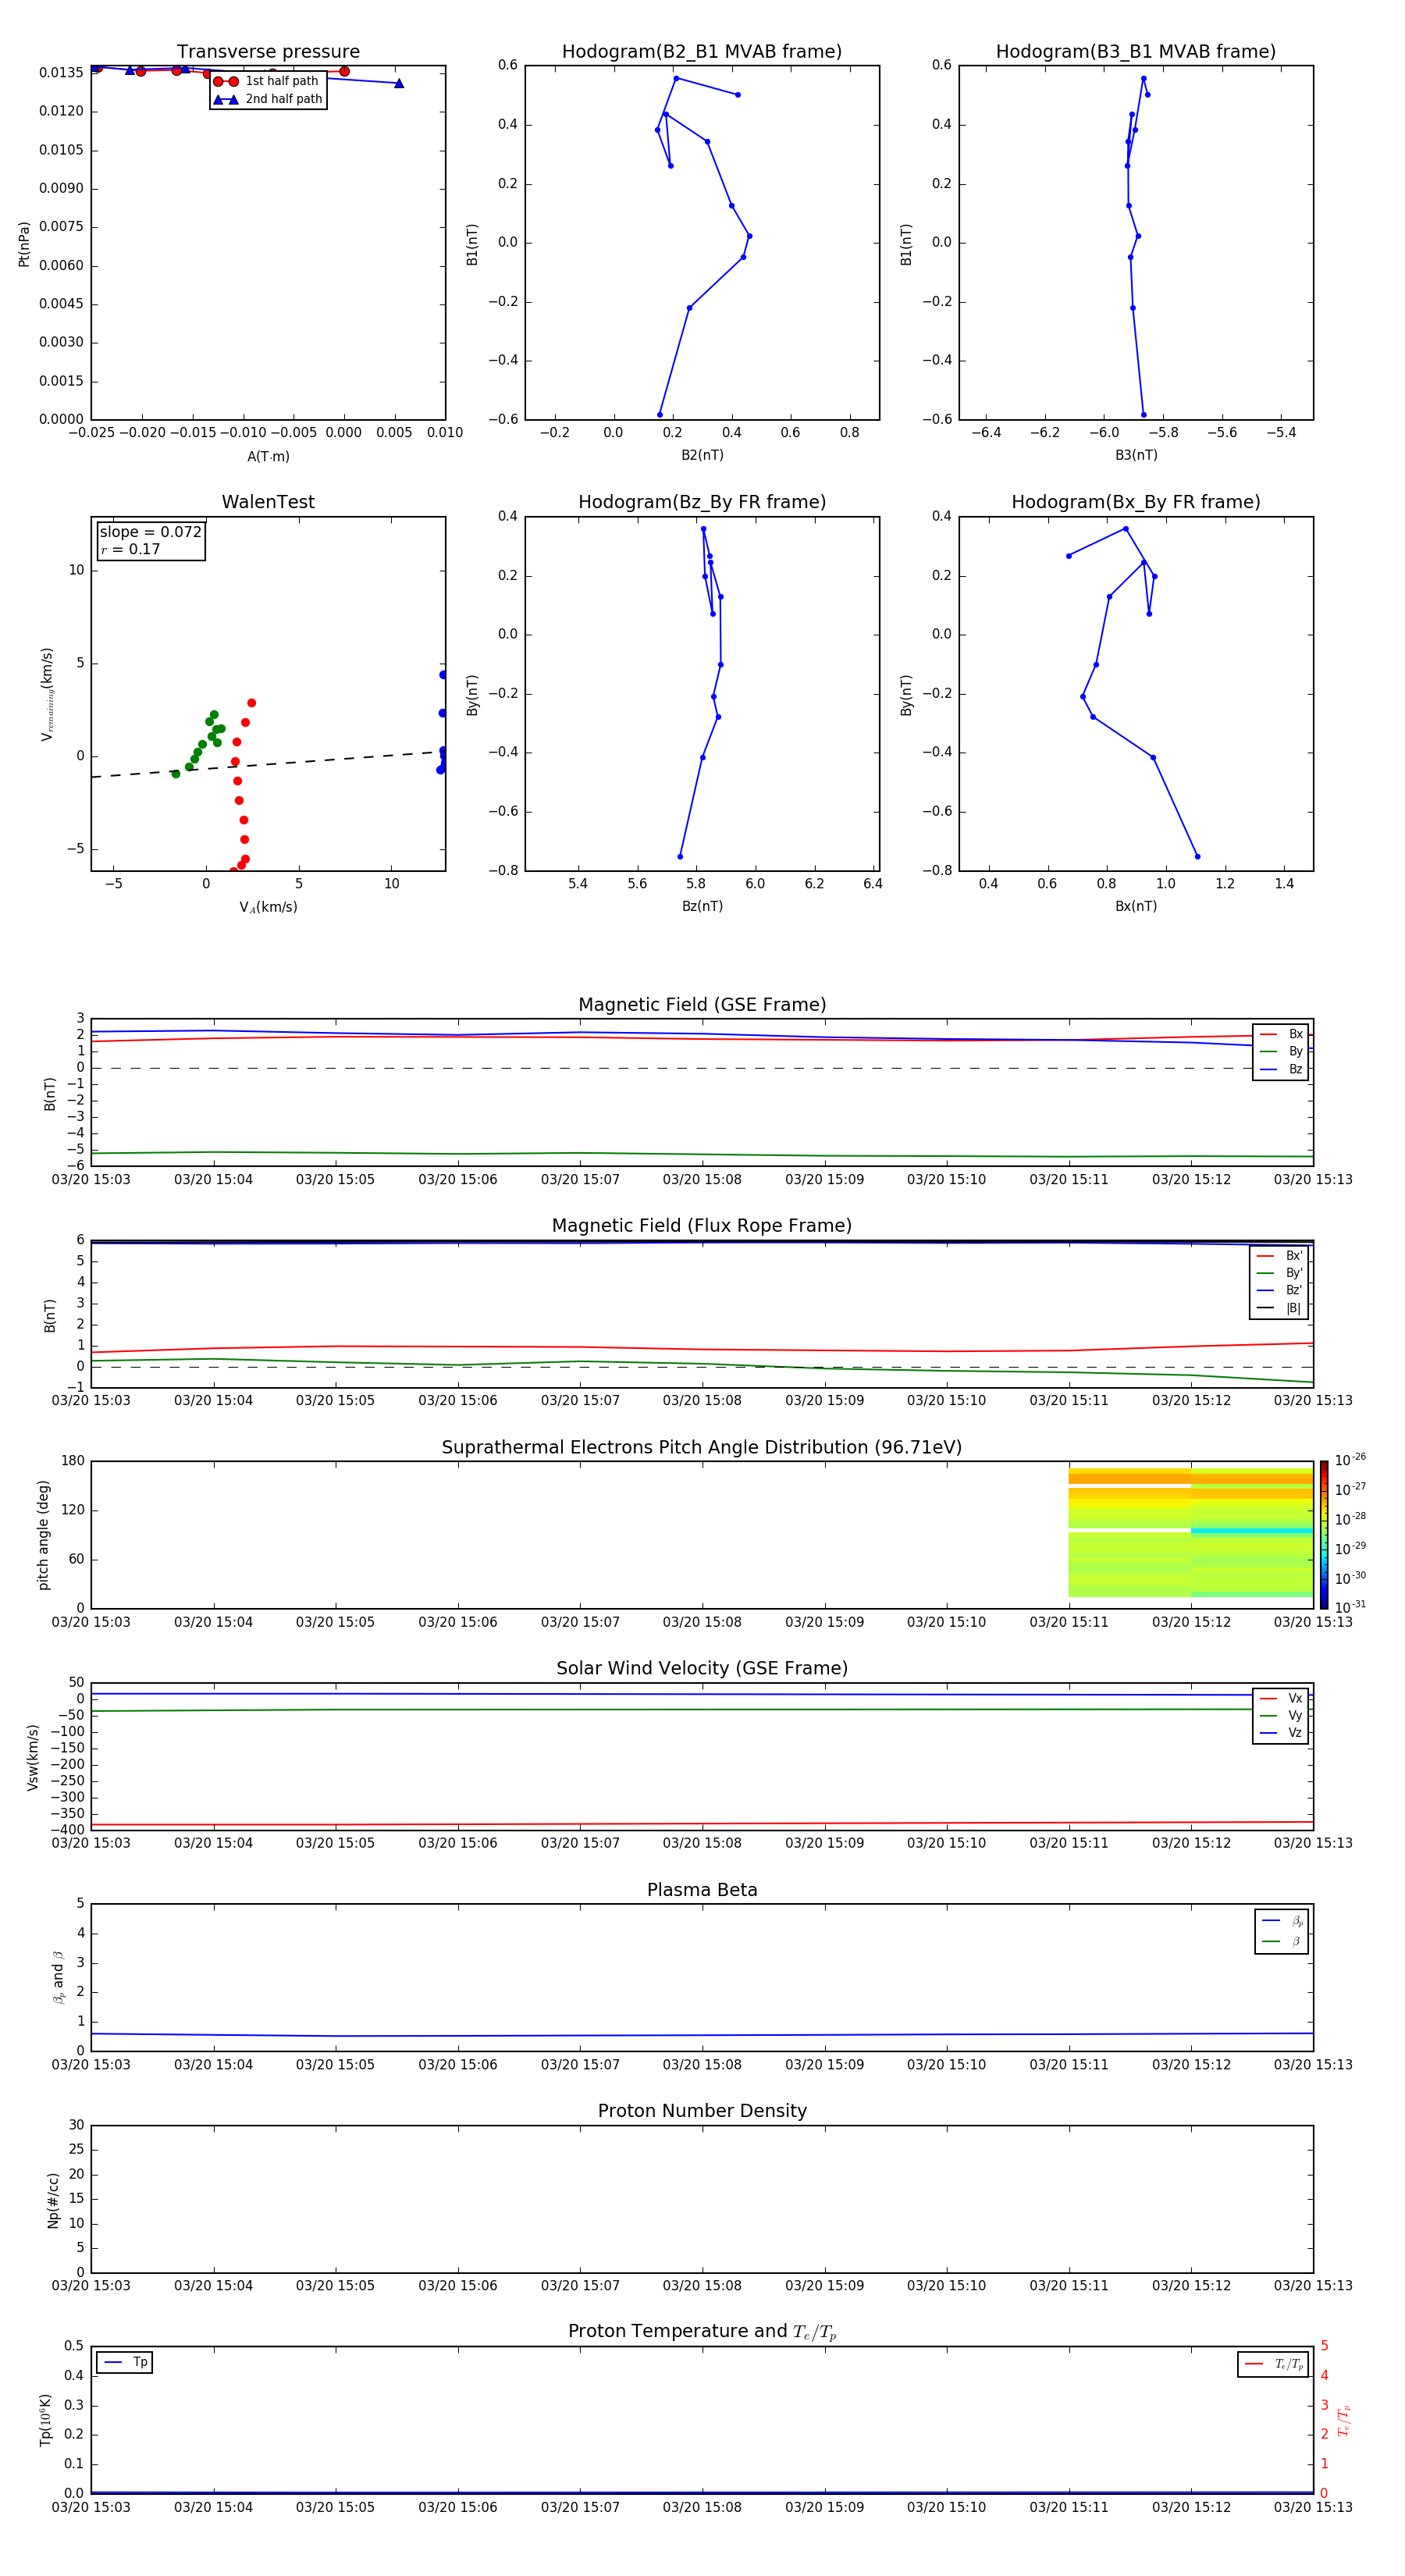
Task: Click the "Magnetic Field (GSE Frame)" title
Action: pos(702,1005)
